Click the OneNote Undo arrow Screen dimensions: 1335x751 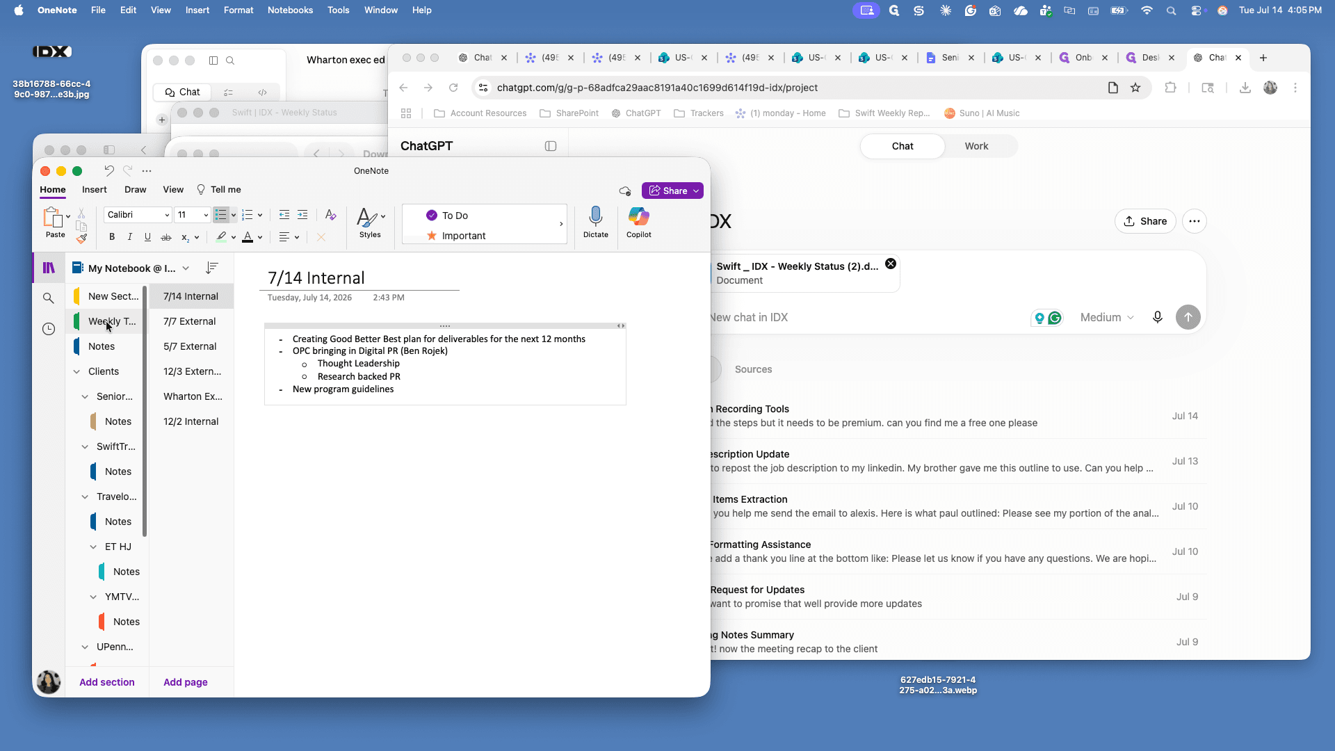click(x=109, y=170)
